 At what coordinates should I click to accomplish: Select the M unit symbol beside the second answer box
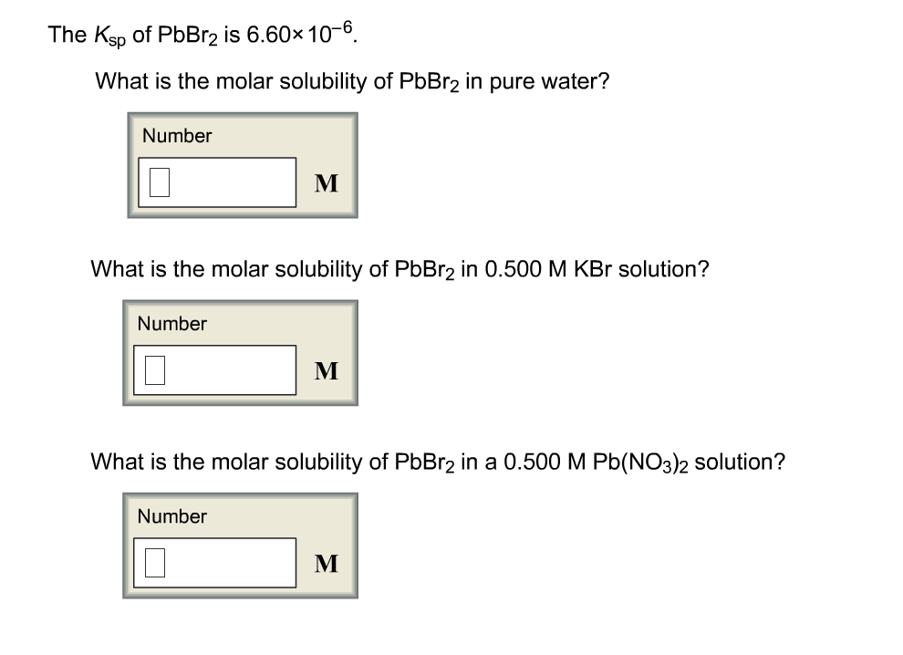326,370
